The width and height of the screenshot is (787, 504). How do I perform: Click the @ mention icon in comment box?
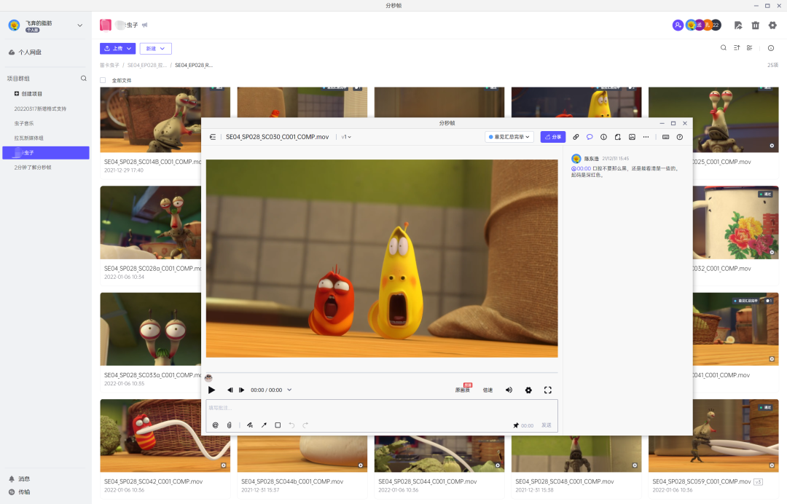[x=215, y=425]
